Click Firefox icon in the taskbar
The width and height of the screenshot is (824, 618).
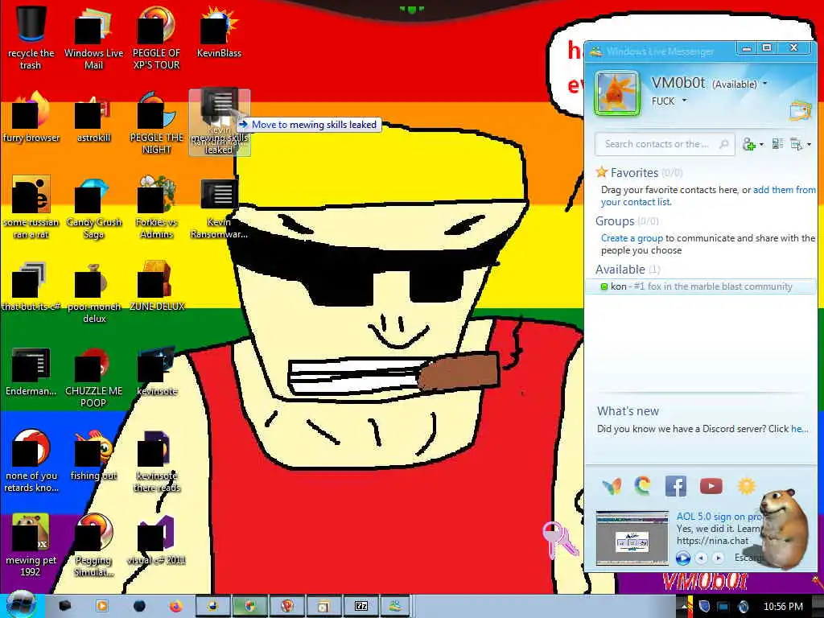pyautogui.click(x=175, y=607)
